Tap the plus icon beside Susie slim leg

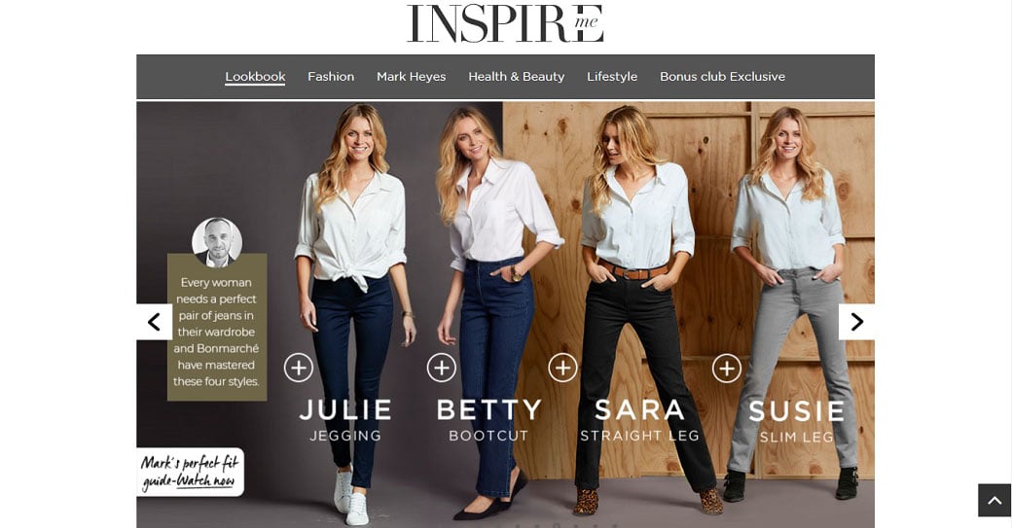click(727, 369)
